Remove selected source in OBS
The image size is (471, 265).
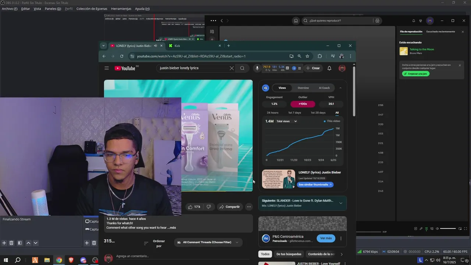pyautogui.click(x=94, y=243)
